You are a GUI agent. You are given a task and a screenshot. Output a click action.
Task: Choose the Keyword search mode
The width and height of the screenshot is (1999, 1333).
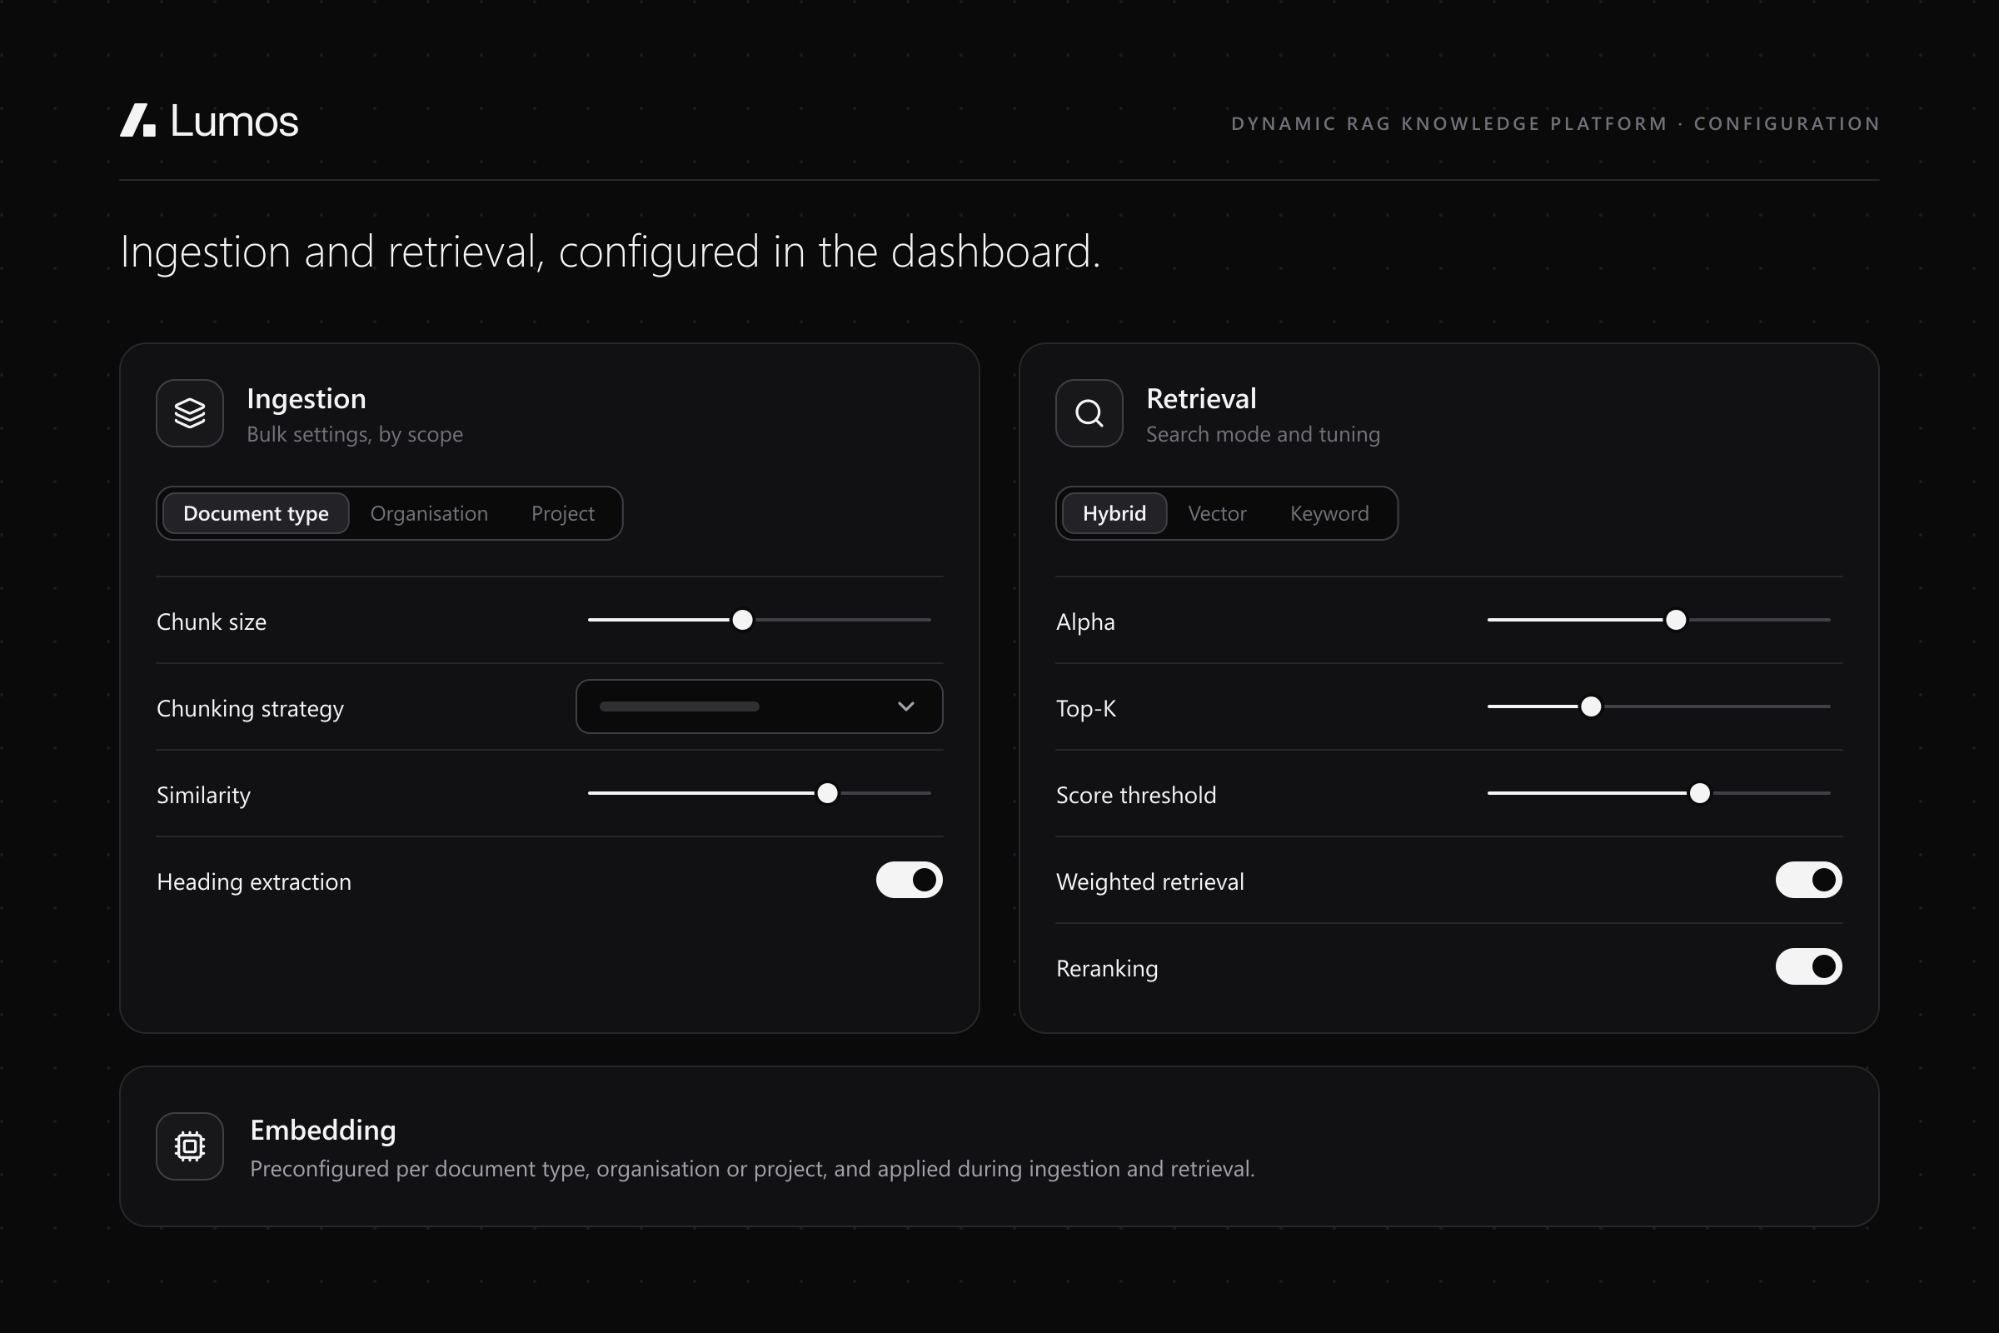click(x=1329, y=513)
